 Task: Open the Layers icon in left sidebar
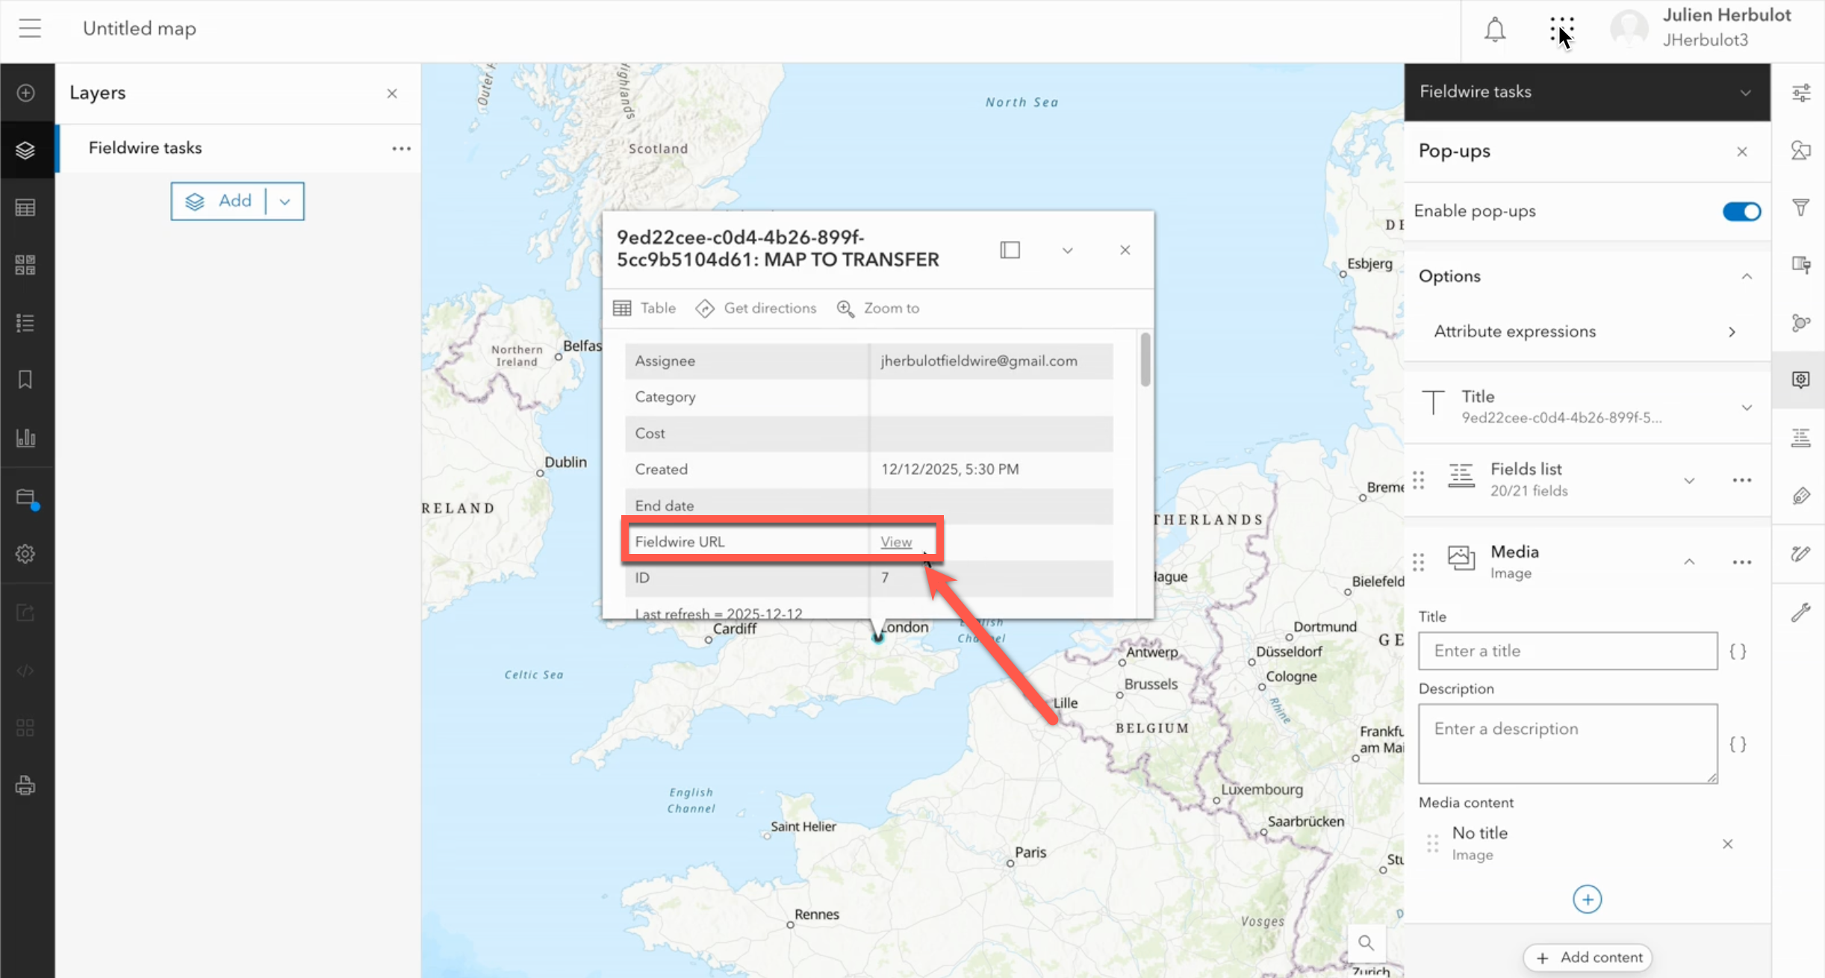click(25, 150)
